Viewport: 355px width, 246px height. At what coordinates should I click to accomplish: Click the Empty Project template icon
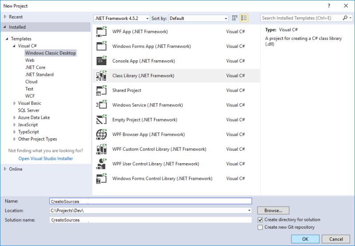[102, 120]
